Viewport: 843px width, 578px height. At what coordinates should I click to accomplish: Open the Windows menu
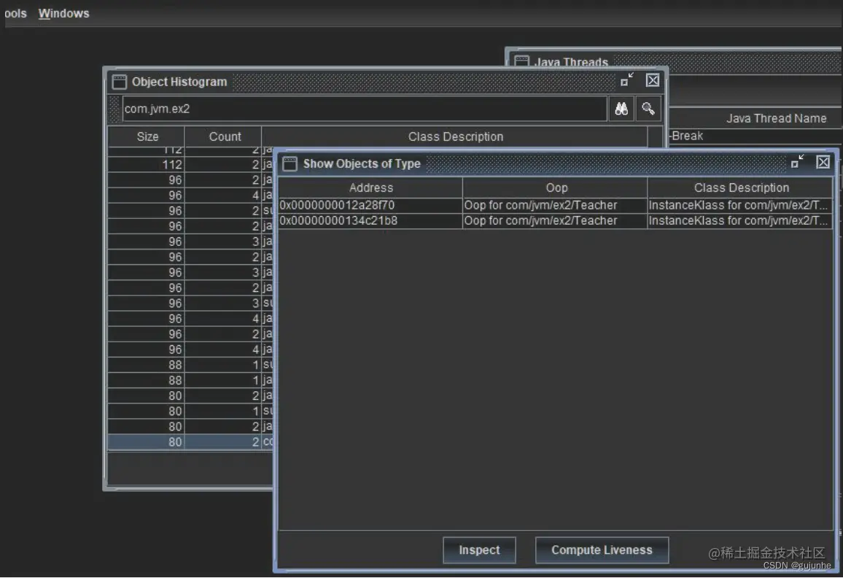coord(63,13)
